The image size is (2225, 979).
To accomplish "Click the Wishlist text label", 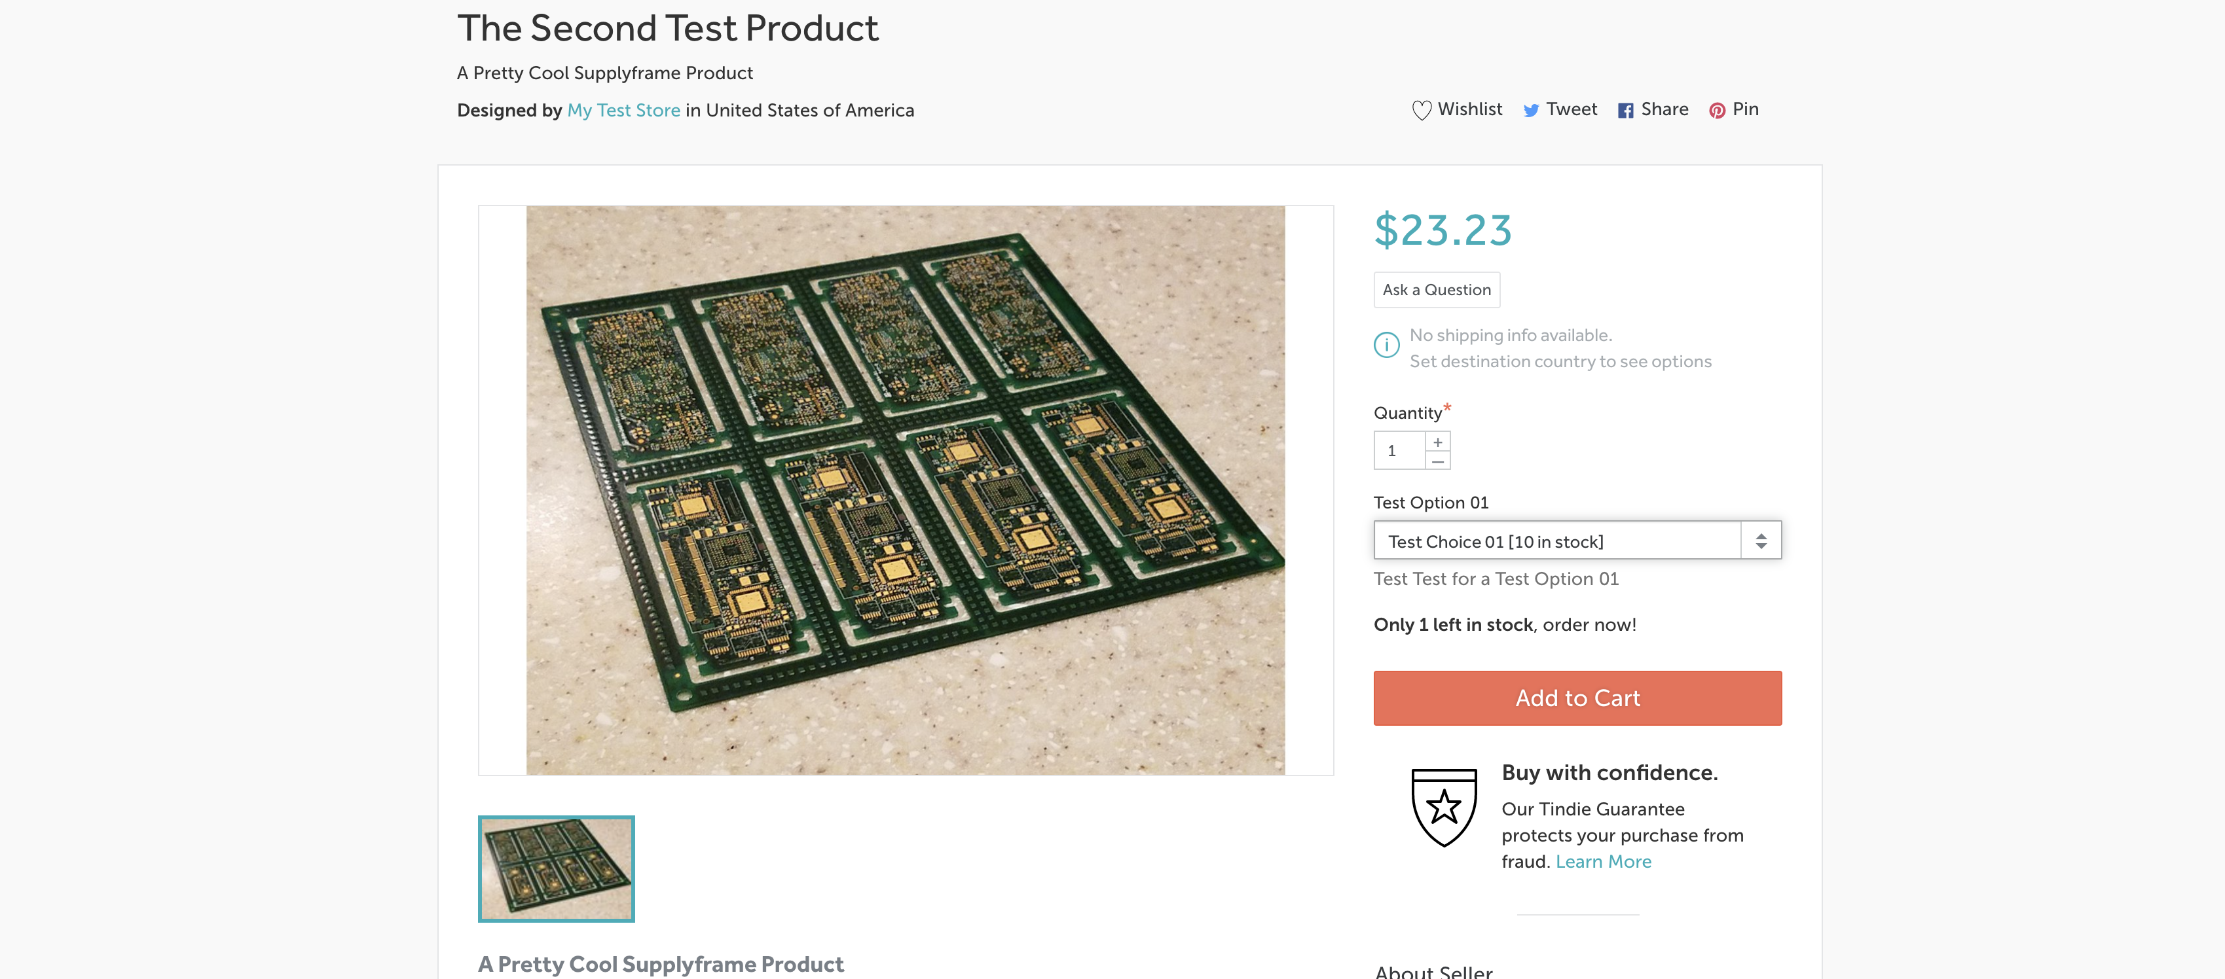I will [x=1469, y=110].
